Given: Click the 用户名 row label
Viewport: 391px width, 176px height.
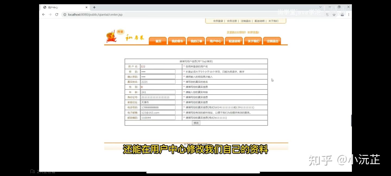Looking at the screenshot, I should click(x=133, y=67).
